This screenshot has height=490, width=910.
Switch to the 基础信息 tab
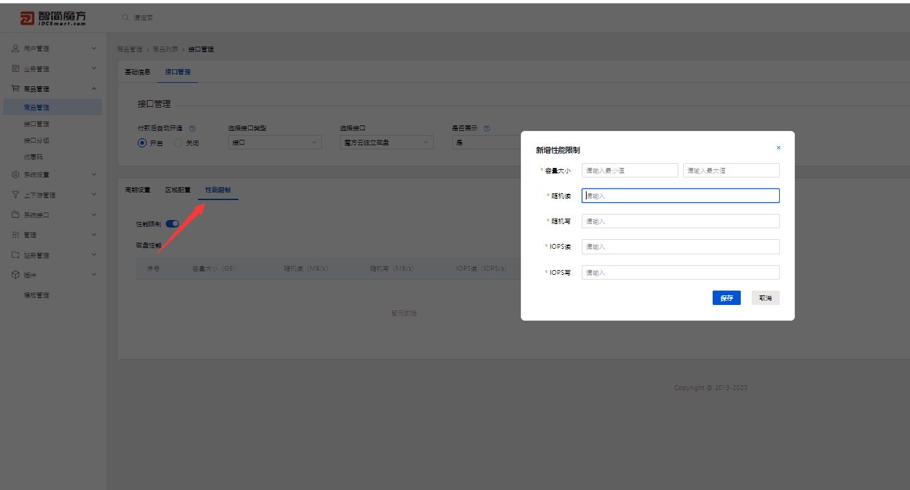[137, 71]
